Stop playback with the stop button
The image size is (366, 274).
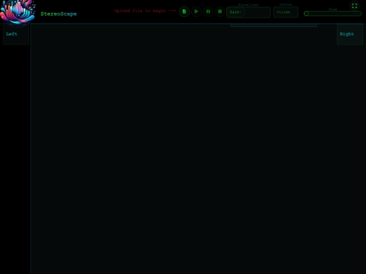tap(220, 12)
